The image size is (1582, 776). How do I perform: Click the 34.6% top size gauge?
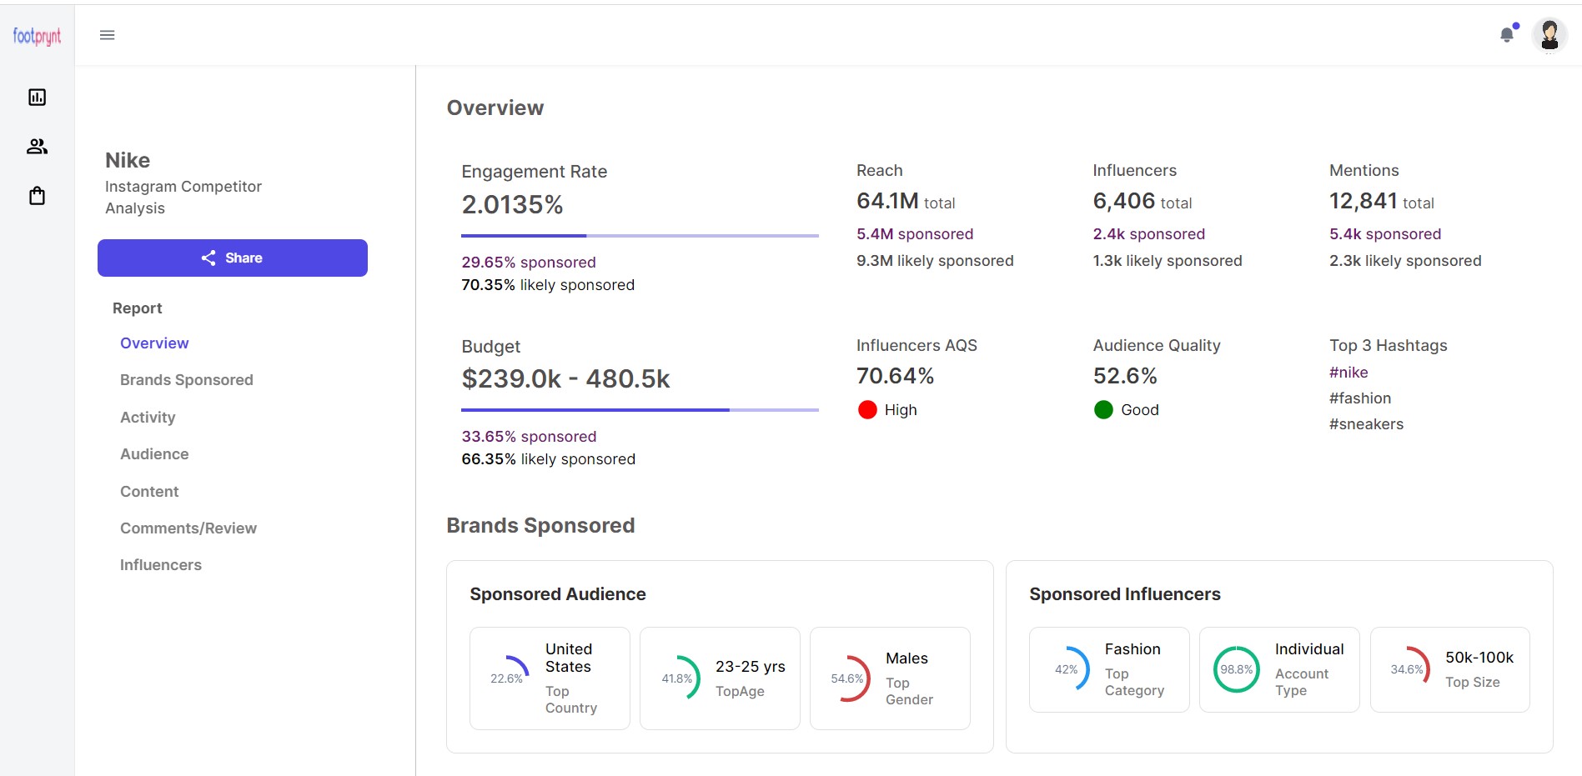1408,669
